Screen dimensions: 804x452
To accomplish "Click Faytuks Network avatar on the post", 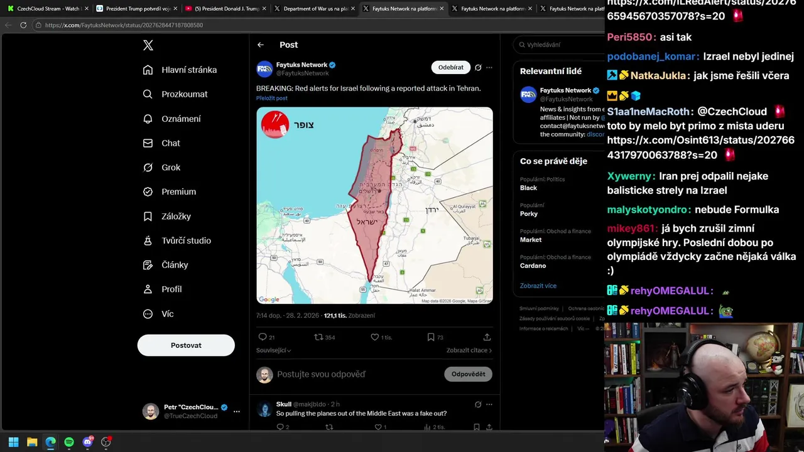I will [264, 68].
